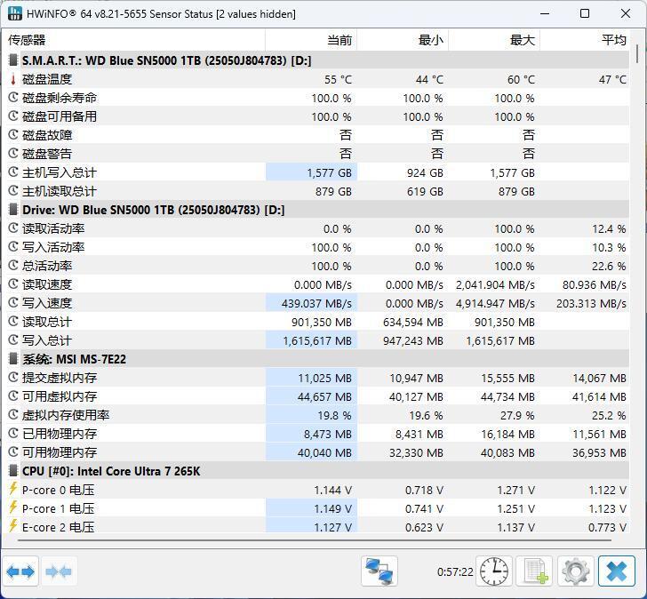Click clock icon beside 提交虚拟内存
Viewport: 647px width, 599px height.
tap(13, 378)
